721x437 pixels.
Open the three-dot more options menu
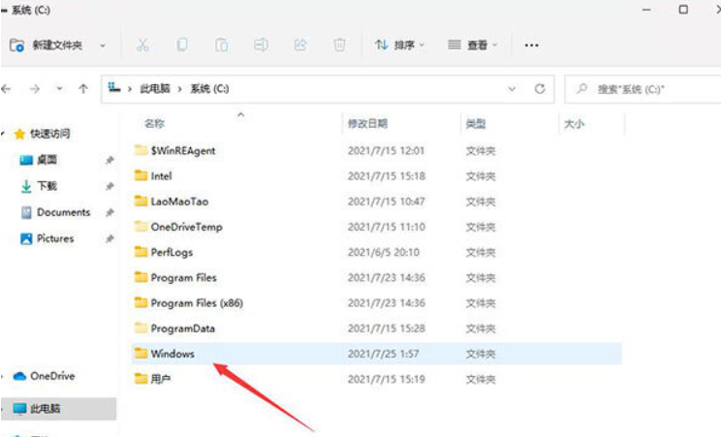531,46
